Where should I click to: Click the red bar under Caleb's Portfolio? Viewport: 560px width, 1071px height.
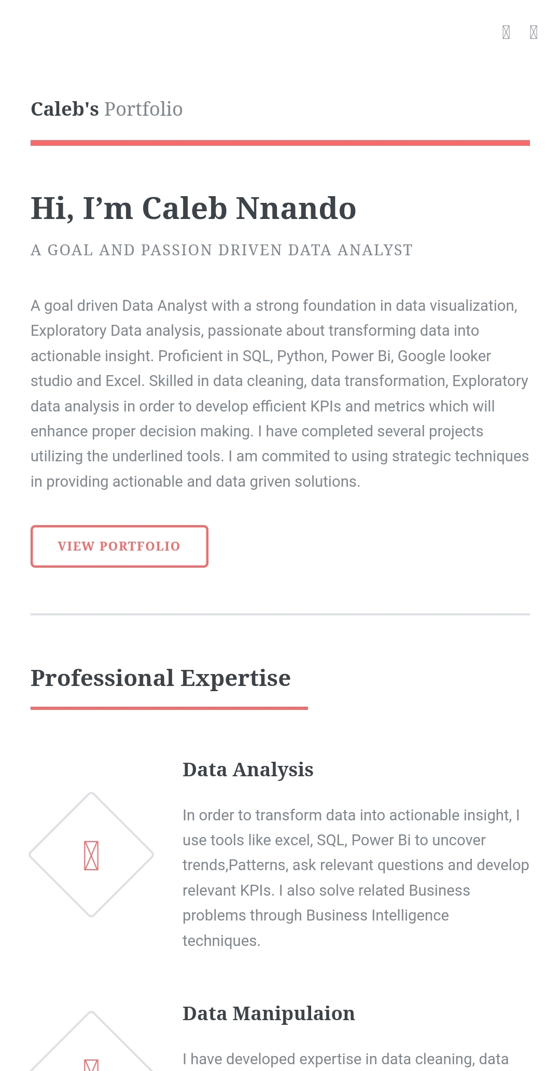pyautogui.click(x=280, y=143)
